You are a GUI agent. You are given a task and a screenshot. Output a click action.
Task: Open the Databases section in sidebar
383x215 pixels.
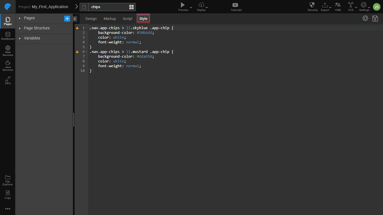click(x=7, y=35)
